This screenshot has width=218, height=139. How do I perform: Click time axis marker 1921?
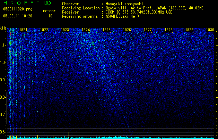point(23,30)
